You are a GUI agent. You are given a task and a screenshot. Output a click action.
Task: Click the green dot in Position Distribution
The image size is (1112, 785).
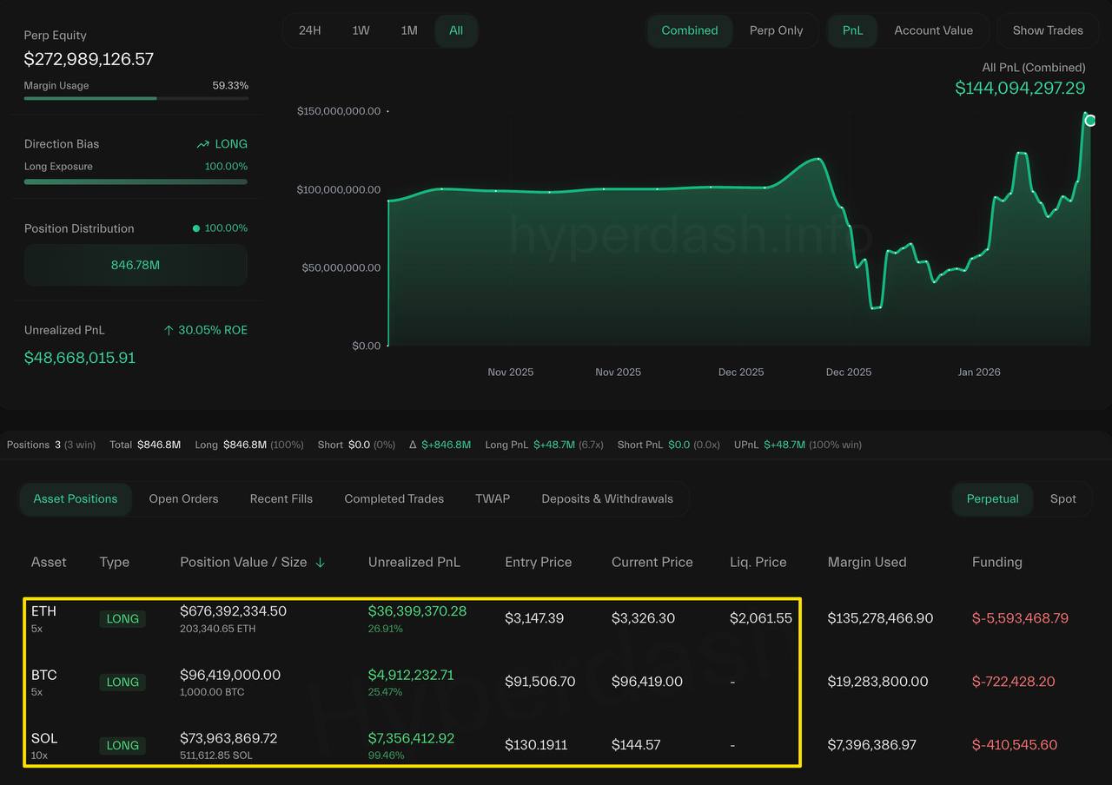[x=196, y=228]
